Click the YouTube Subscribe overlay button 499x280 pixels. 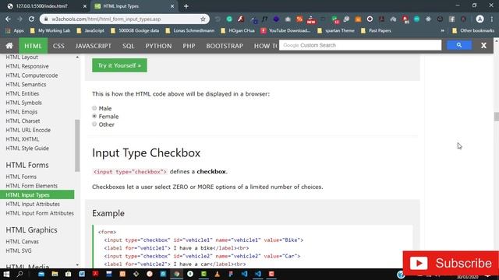(x=451, y=263)
